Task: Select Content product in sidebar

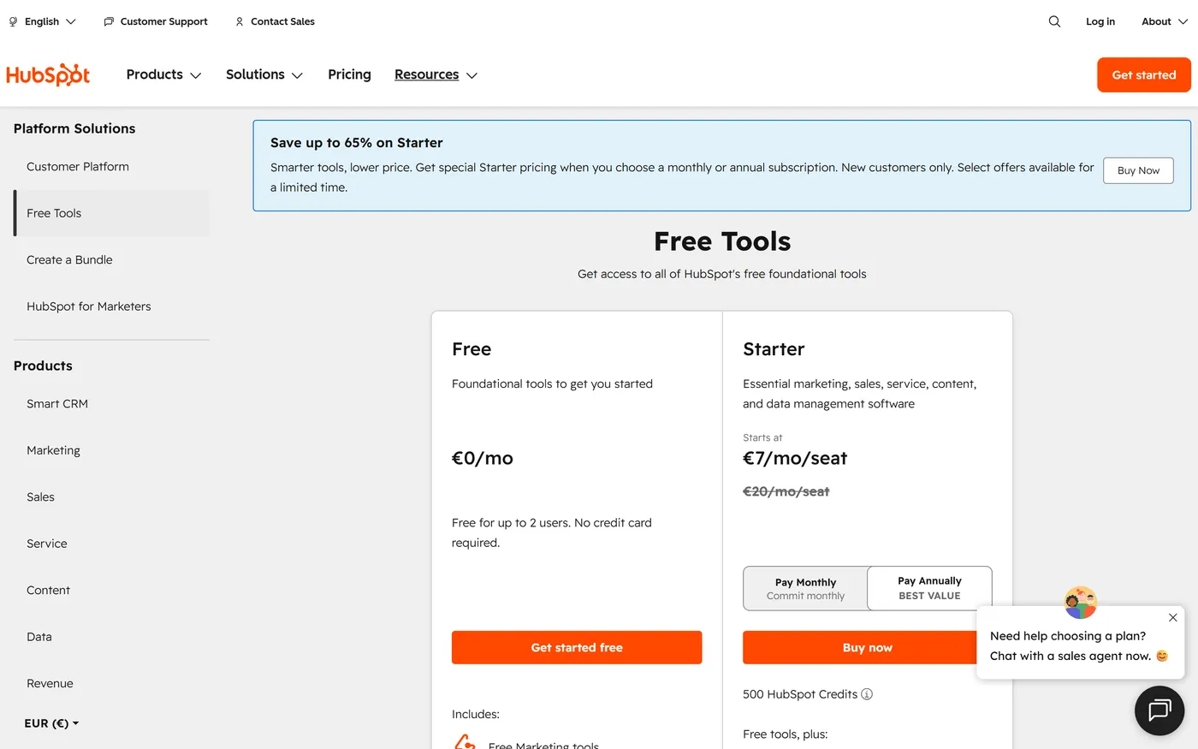Action: 111,591
